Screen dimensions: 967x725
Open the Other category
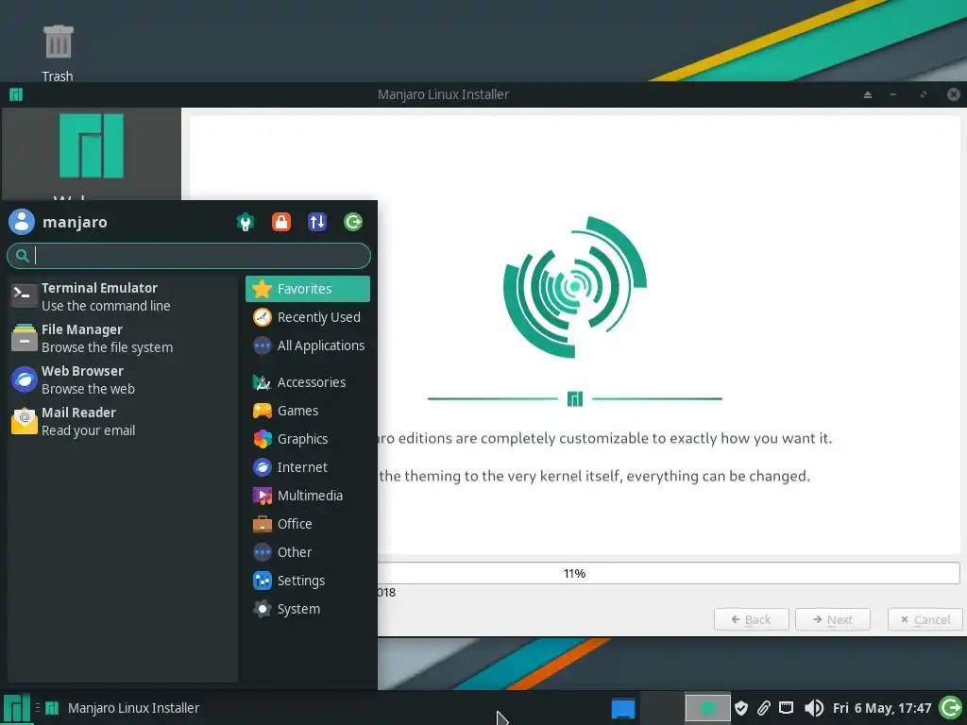point(308,552)
